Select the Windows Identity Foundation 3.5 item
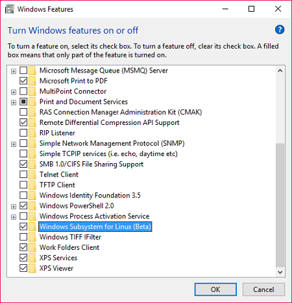The height and width of the screenshot is (303, 292). coord(90,196)
